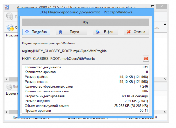The width and height of the screenshot is (176, 128).
Task: Click right arrow of upper horizontal scrollbar
Action: (x=165, y=79)
